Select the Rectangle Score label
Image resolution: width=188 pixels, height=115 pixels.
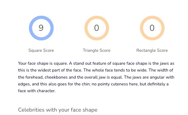click(x=152, y=50)
